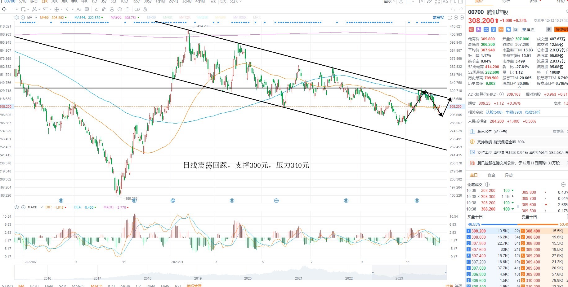Click the orange trend chart icon
Image resolution: width=568 pixels, height=287 pixels.
(x=501, y=29)
